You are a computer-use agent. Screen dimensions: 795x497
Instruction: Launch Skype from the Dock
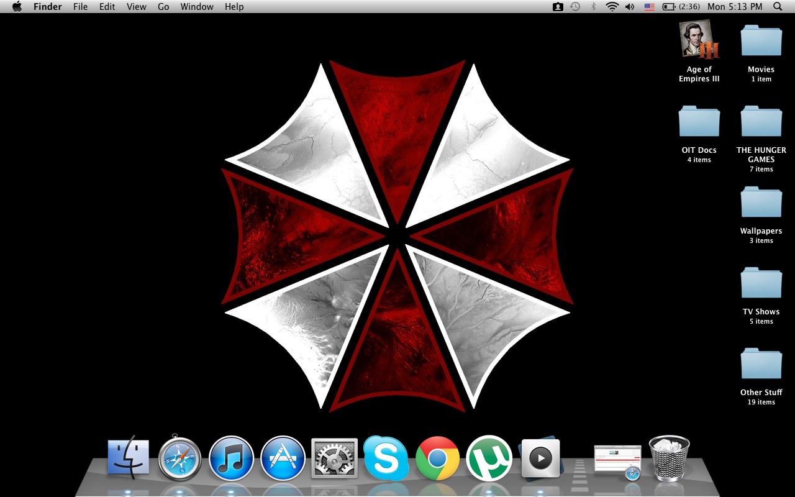pos(386,458)
